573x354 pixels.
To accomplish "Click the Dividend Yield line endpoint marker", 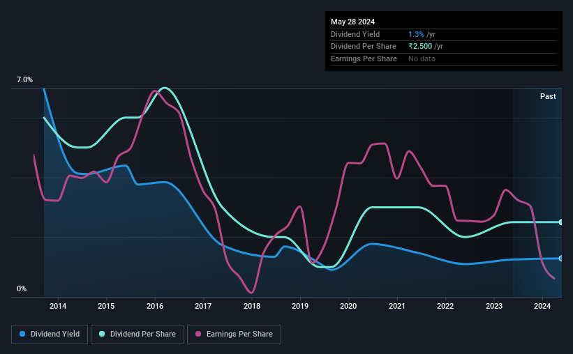I will click(561, 259).
